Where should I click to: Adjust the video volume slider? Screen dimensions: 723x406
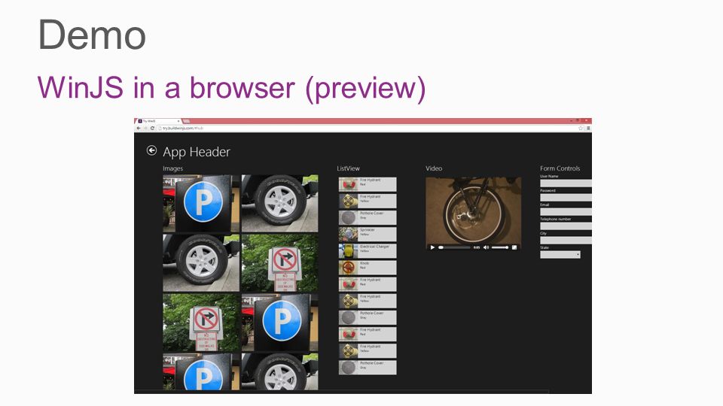[500, 247]
